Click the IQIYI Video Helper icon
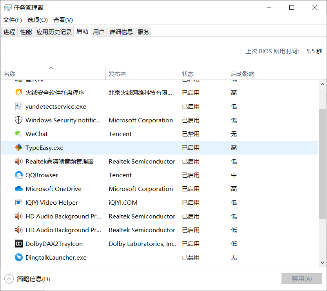Image resolution: width=327 pixels, height=291 pixels. coord(19,202)
